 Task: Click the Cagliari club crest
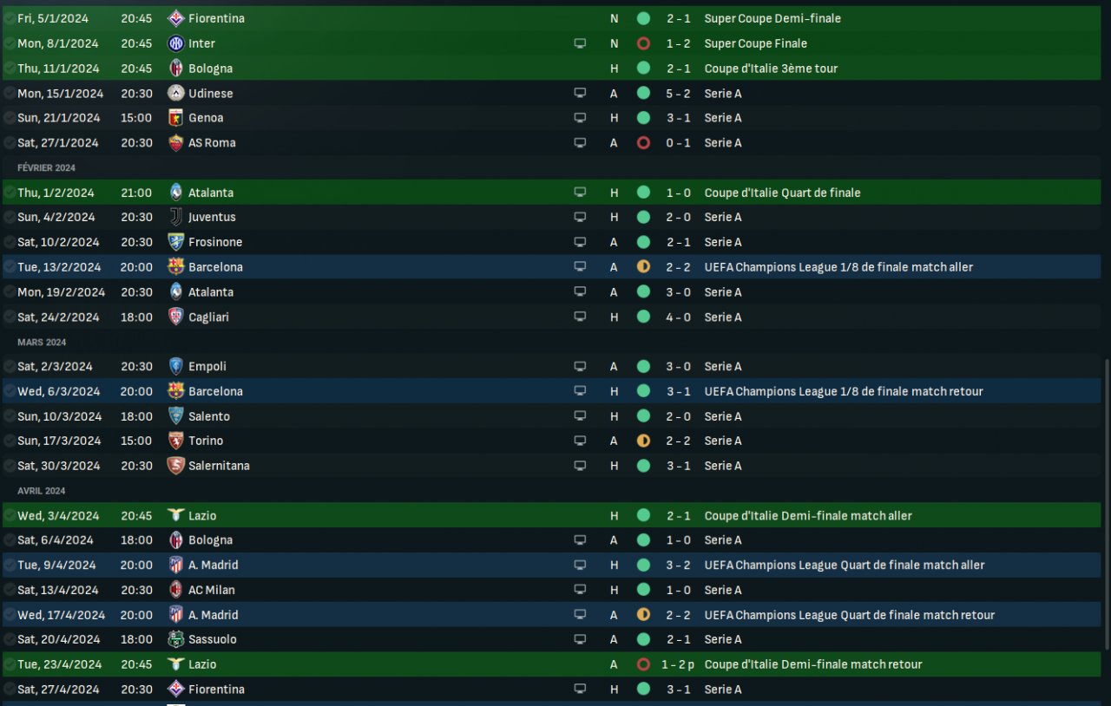point(176,317)
